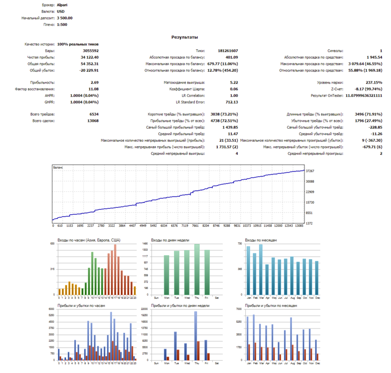Image resolution: width=391 pixels, height=373 pixels.
Task: Click Sharpe ratio value '0.06'
Action: pos(234,89)
